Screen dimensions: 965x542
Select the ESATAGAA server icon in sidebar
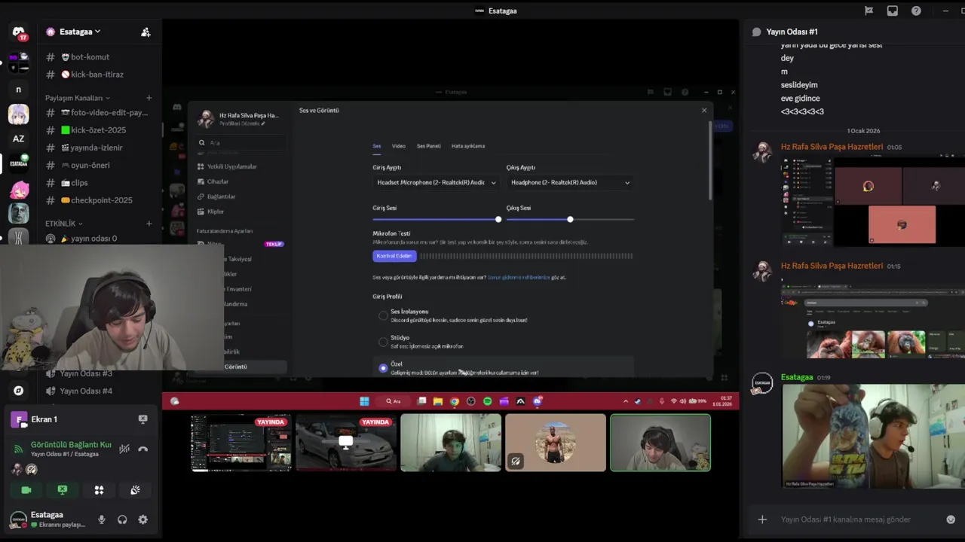(x=19, y=163)
